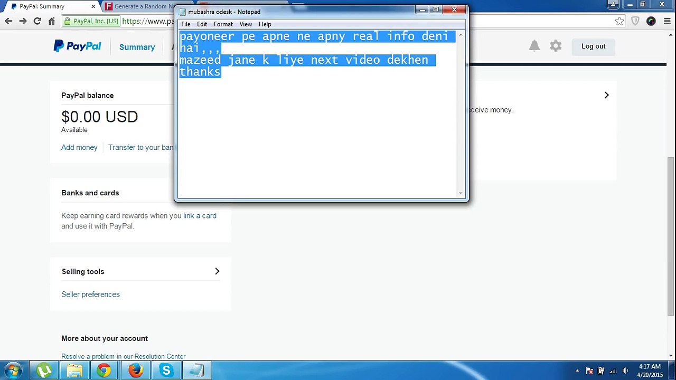Open Firefox from the taskbar
This screenshot has width=676, height=380.
coord(135,370)
